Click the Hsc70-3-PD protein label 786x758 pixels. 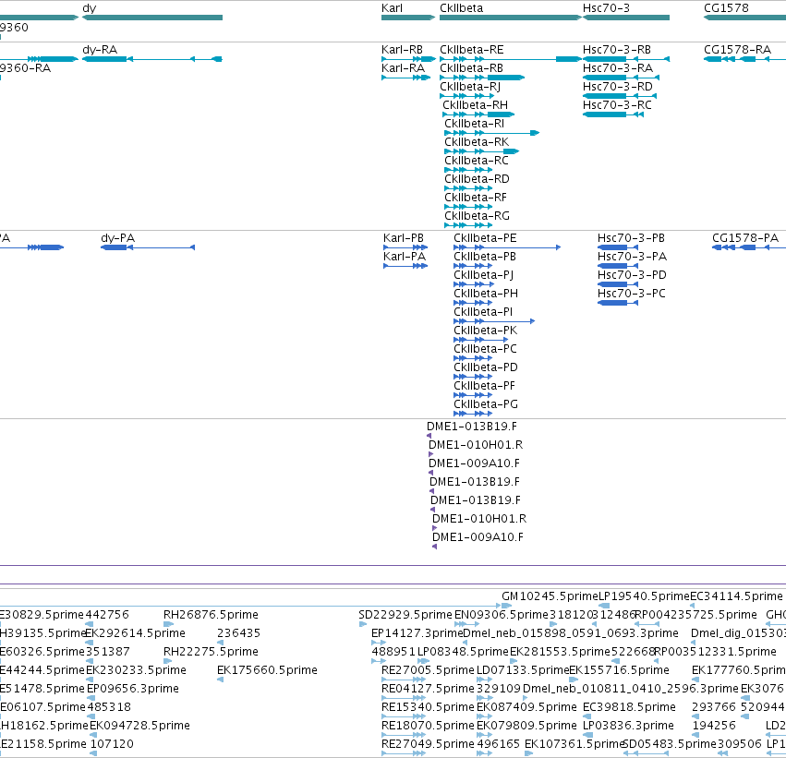tap(632, 275)
